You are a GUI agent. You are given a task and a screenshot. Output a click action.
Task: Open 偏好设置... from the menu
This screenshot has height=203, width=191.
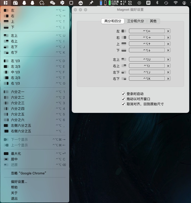point(34,182)
